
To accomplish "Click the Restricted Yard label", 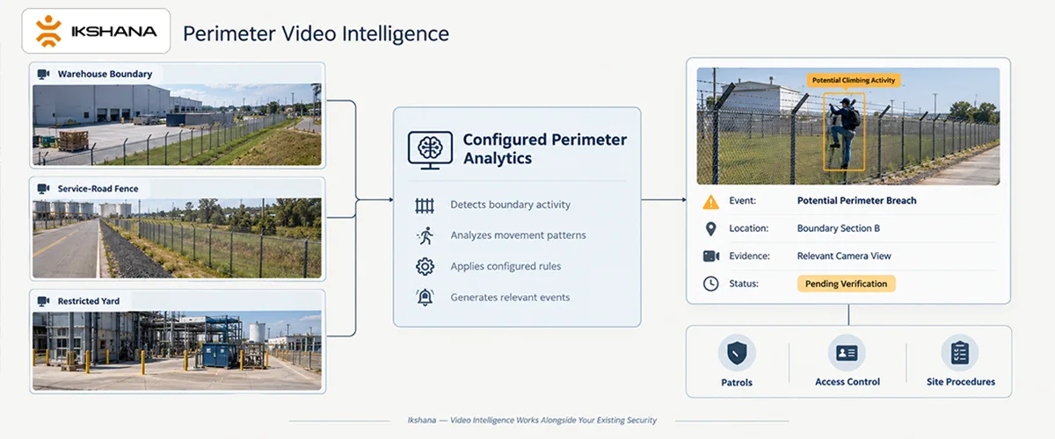I will pyautogui.click(x=89, y=301).
